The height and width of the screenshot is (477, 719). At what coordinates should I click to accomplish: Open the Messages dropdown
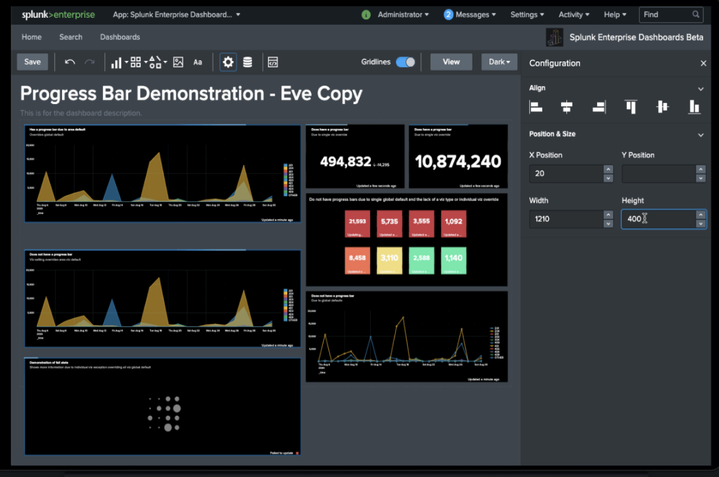[x=475, y=15]
